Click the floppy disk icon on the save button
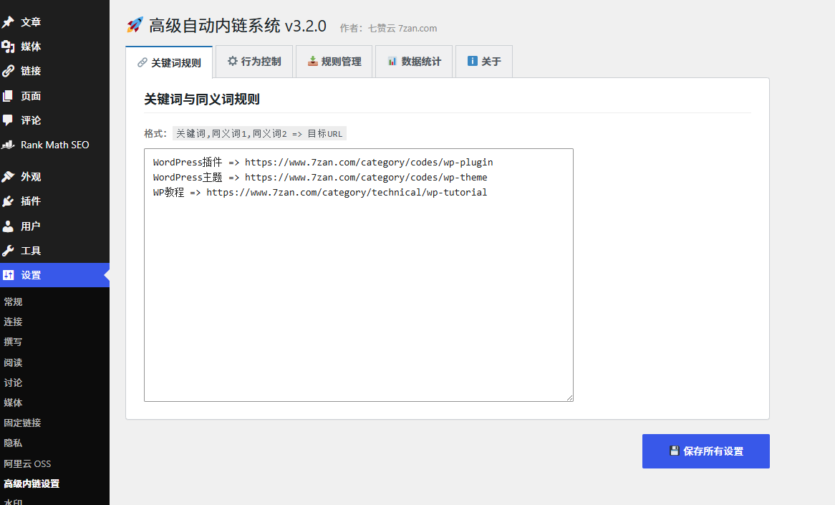The height and width of the screenshot is (505, 835). 674,451
